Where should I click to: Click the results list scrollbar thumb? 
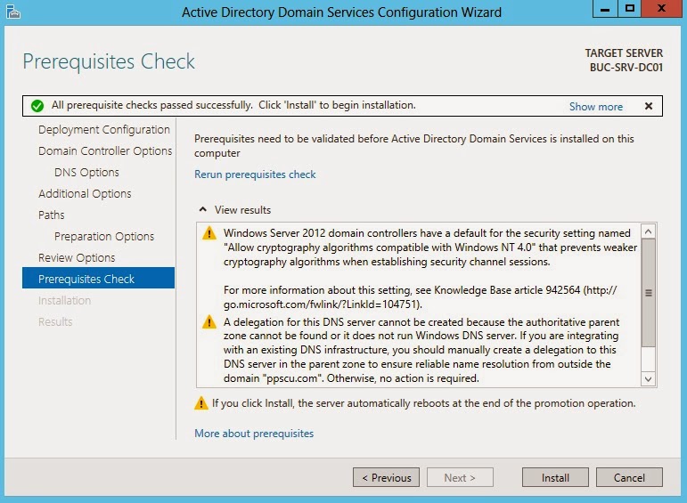pyautogui.click(x=649, y=292)
